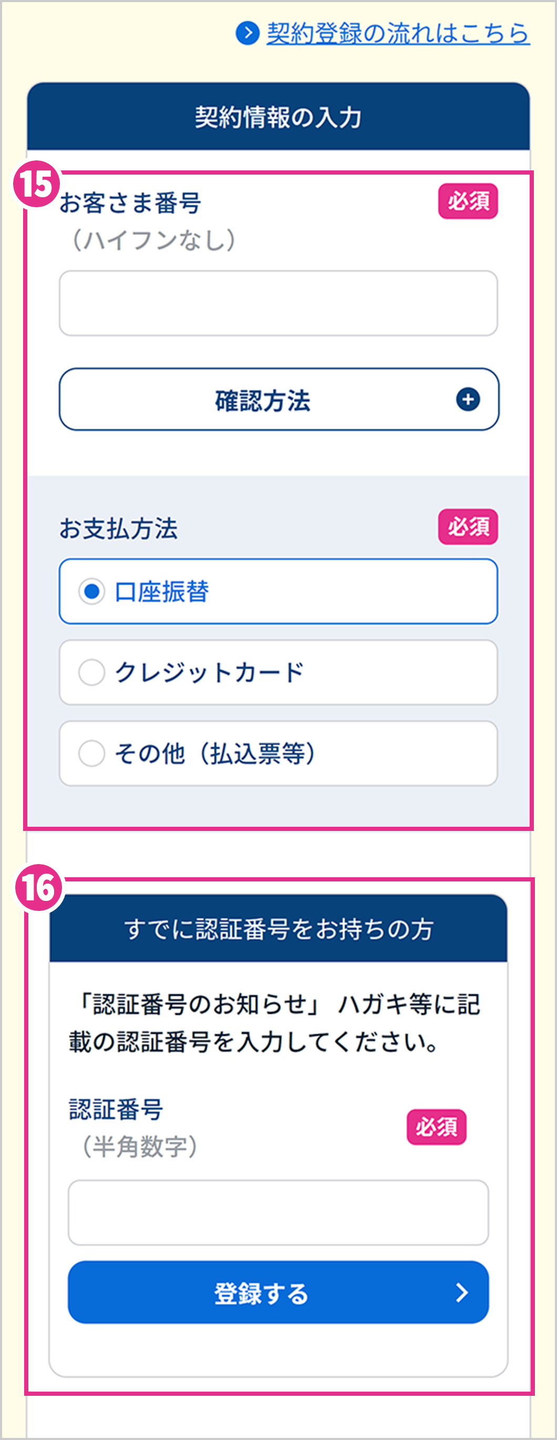Select the 口座振替 radio button

tap(91, 592)
